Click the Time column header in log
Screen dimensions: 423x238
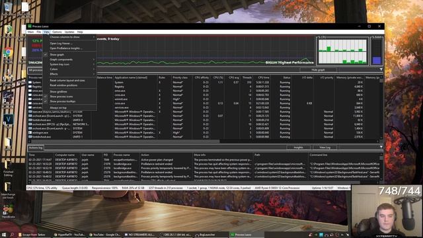tap(40, 155)
